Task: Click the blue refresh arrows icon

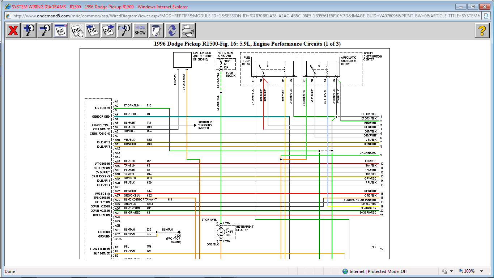Action: click(172, 30)
